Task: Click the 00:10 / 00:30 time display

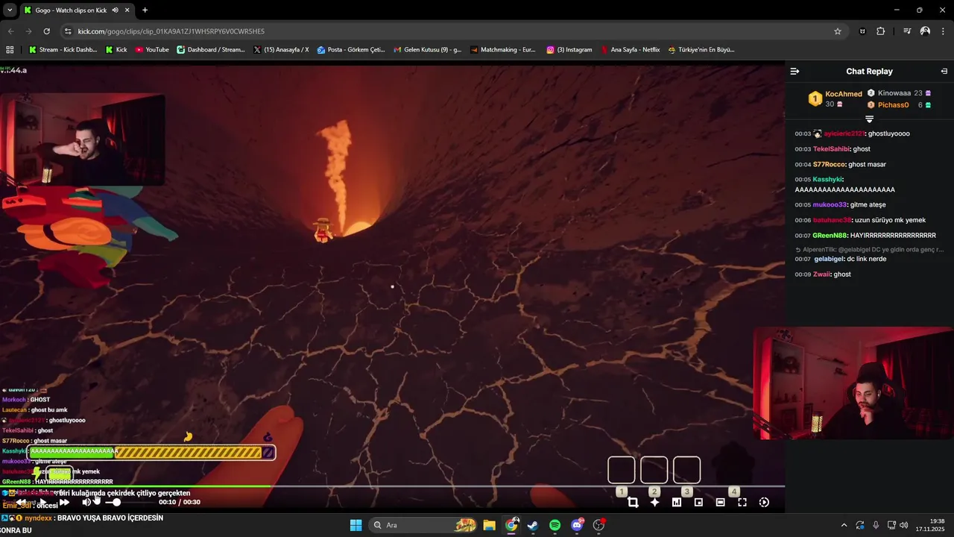Action: coord(179,502)
